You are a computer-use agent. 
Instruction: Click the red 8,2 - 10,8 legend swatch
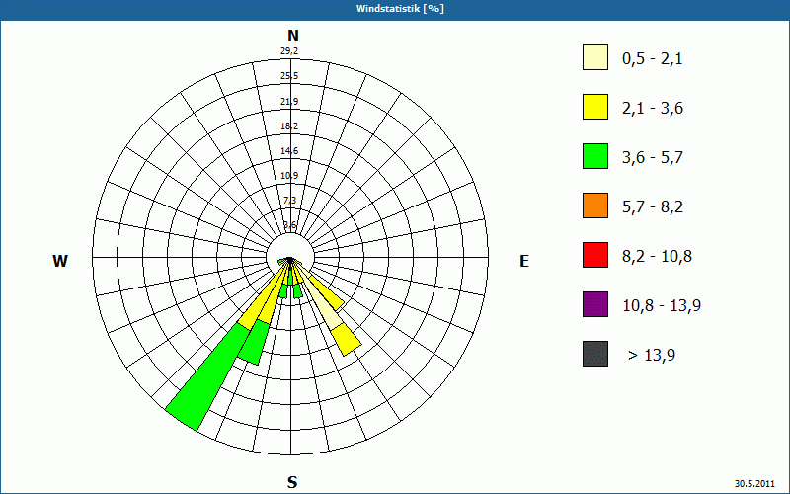(595, 255)
